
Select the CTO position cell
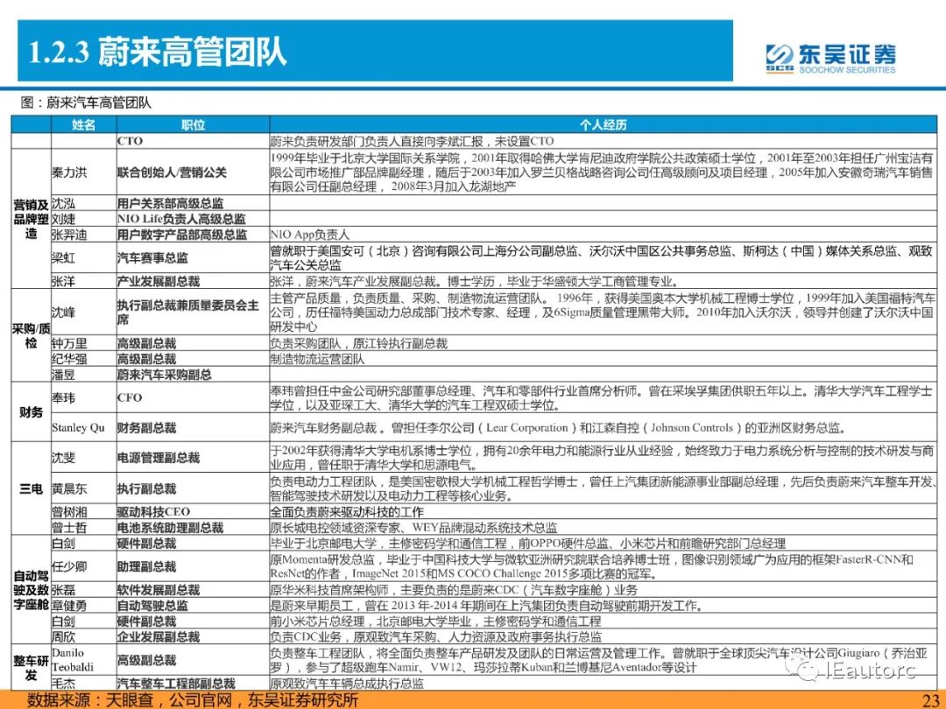pos(193,140)
